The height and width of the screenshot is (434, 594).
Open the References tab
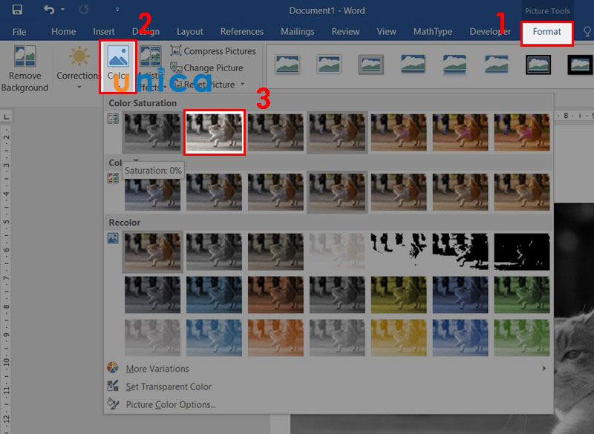tap(242, 31)
